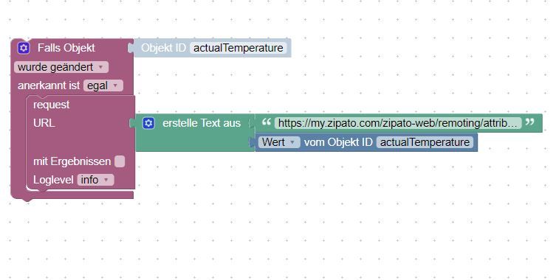Click the Loglevel label on request block

tap(53, 180)
